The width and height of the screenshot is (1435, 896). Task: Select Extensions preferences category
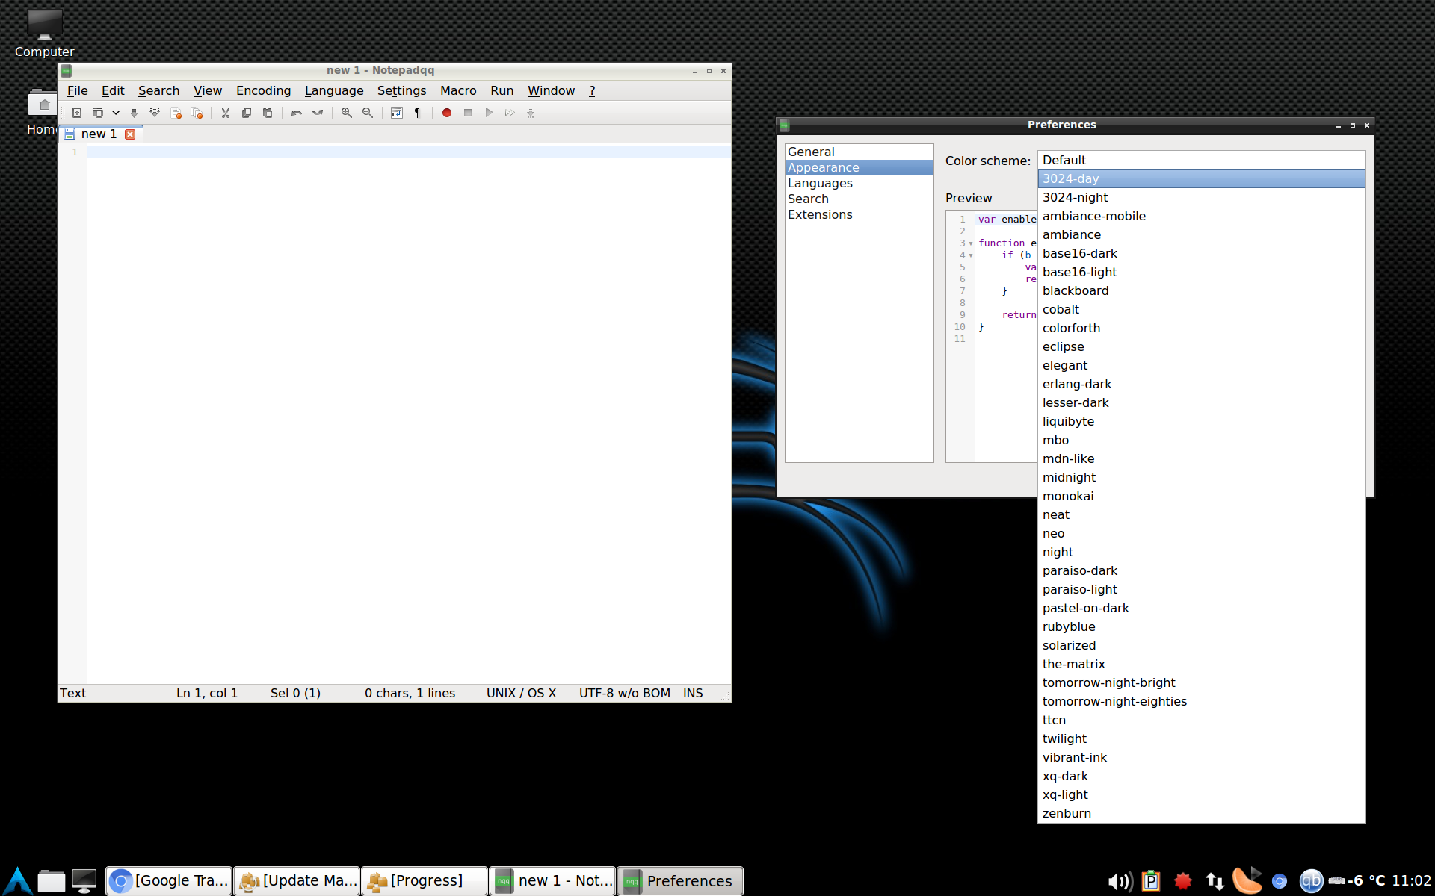pyautogui.click(x=820, y=214)
